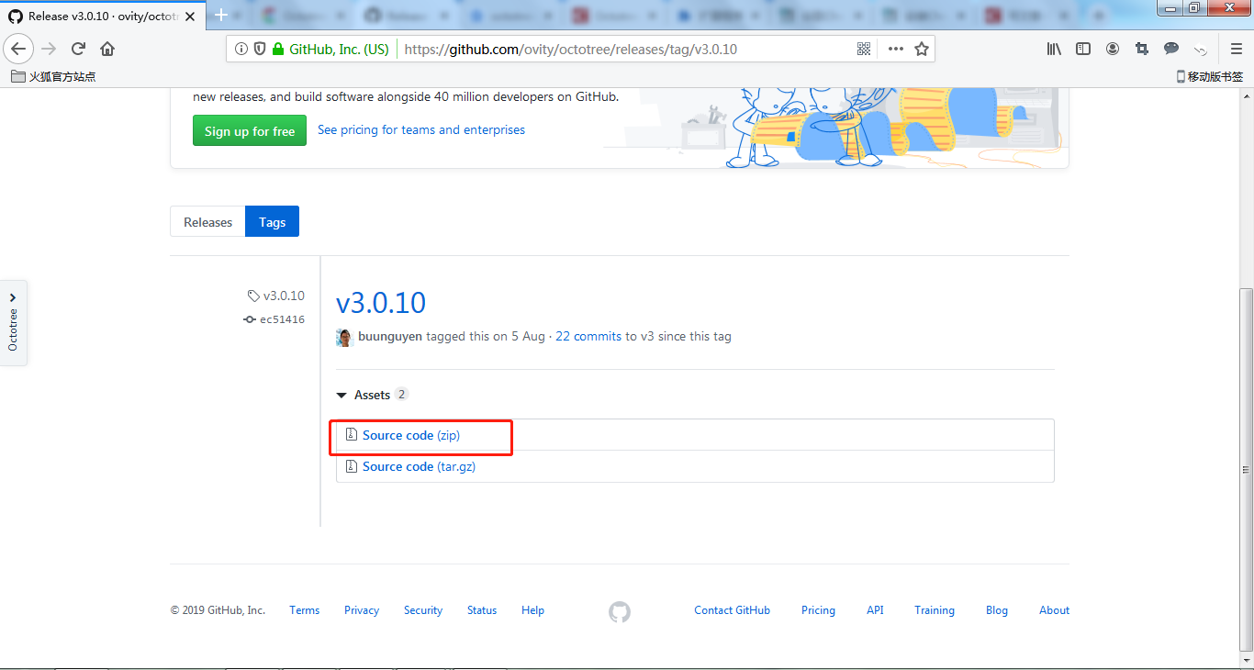Open the API footer link
1254x670 pixels.
875,610
